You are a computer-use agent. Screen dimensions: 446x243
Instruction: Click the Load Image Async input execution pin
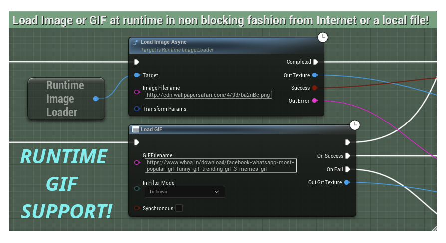(x=137, y=62)
